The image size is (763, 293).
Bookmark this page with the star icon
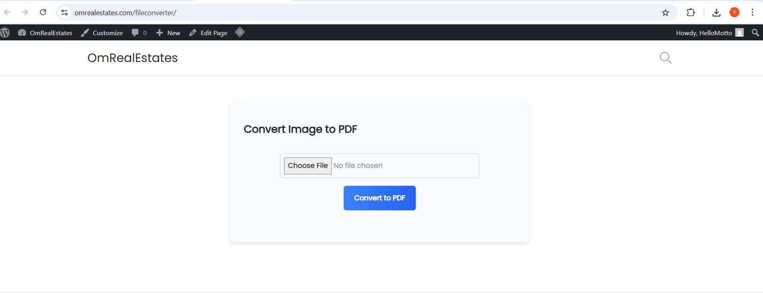point(665,13)
